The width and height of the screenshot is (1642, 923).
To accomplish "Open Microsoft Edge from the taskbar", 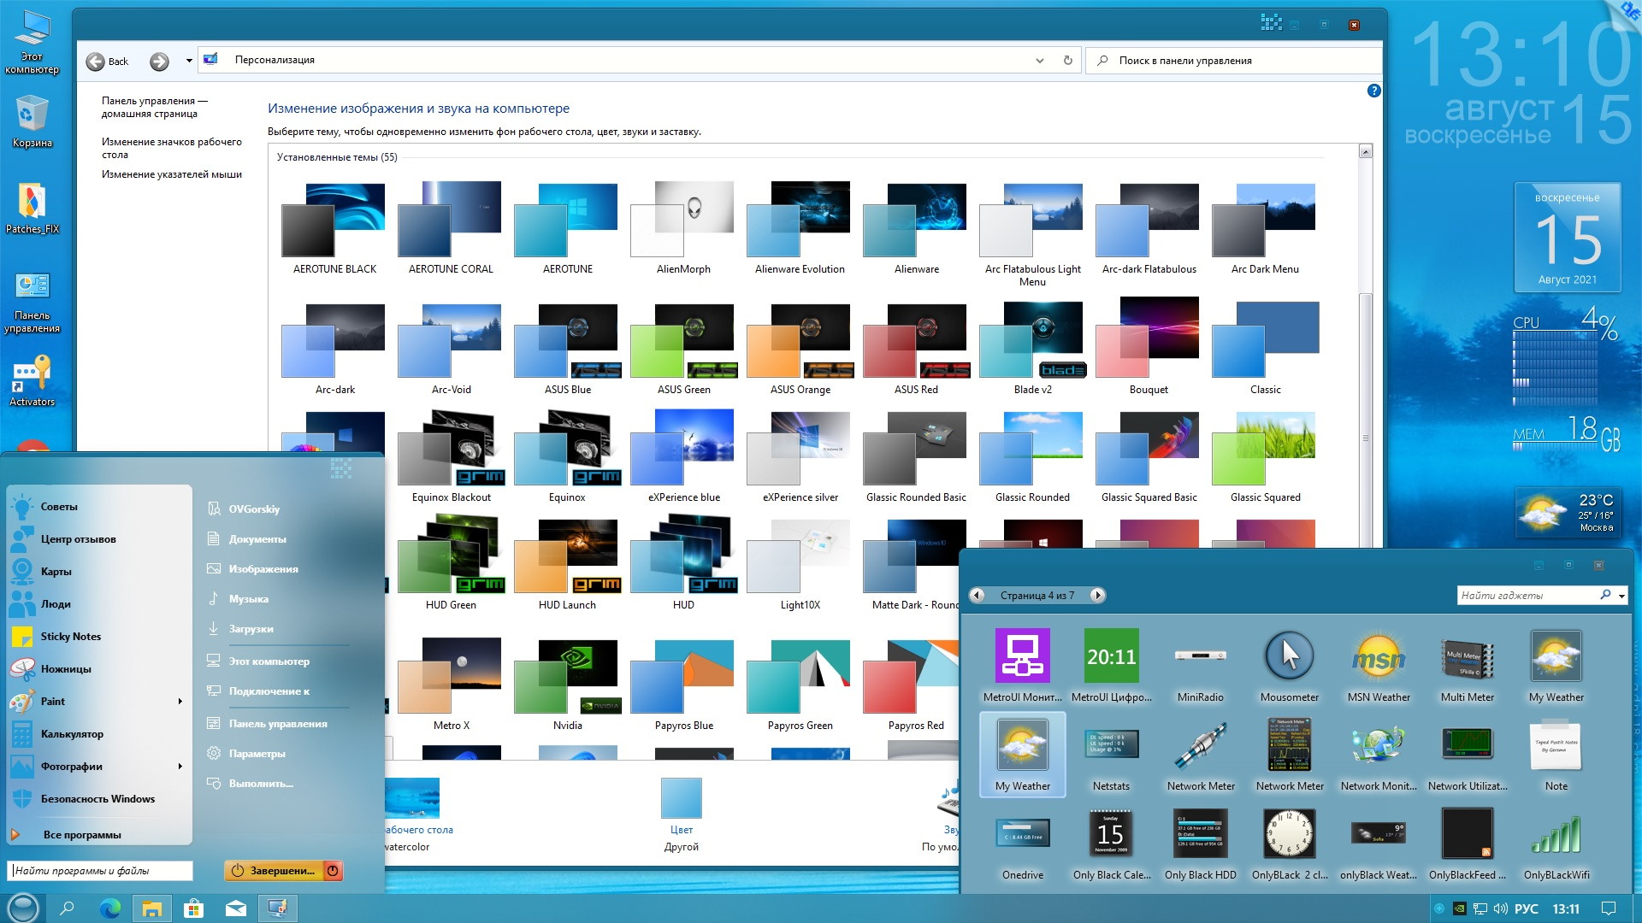I will (x=109, y=908).
